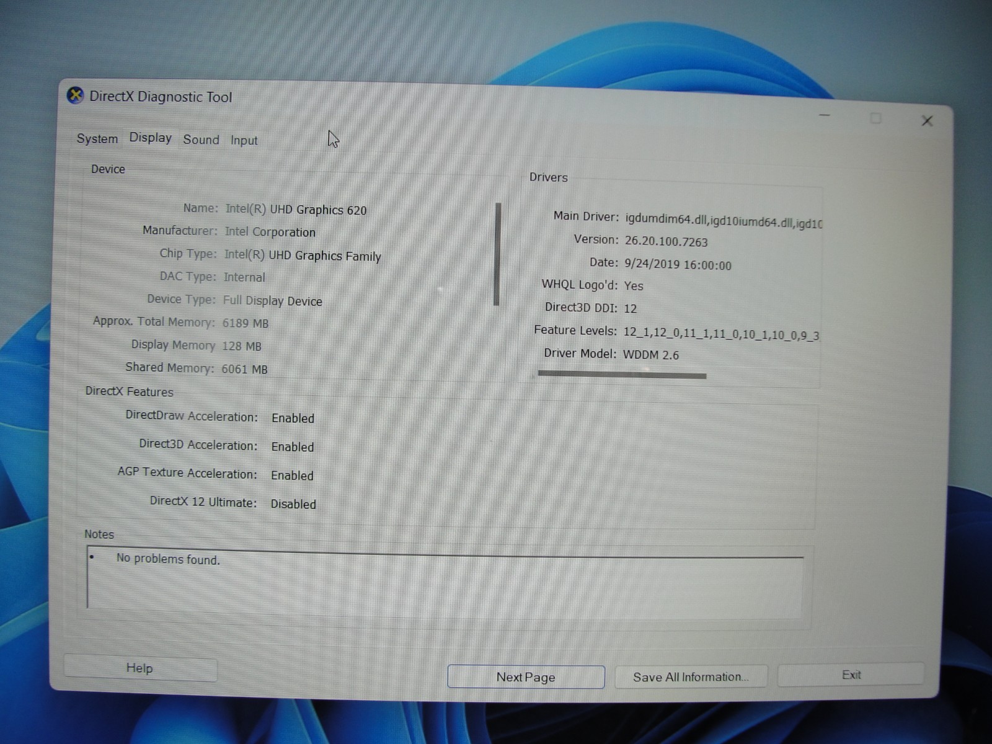
Task: Click display memory value 128 MB
Action: (241, 346)
